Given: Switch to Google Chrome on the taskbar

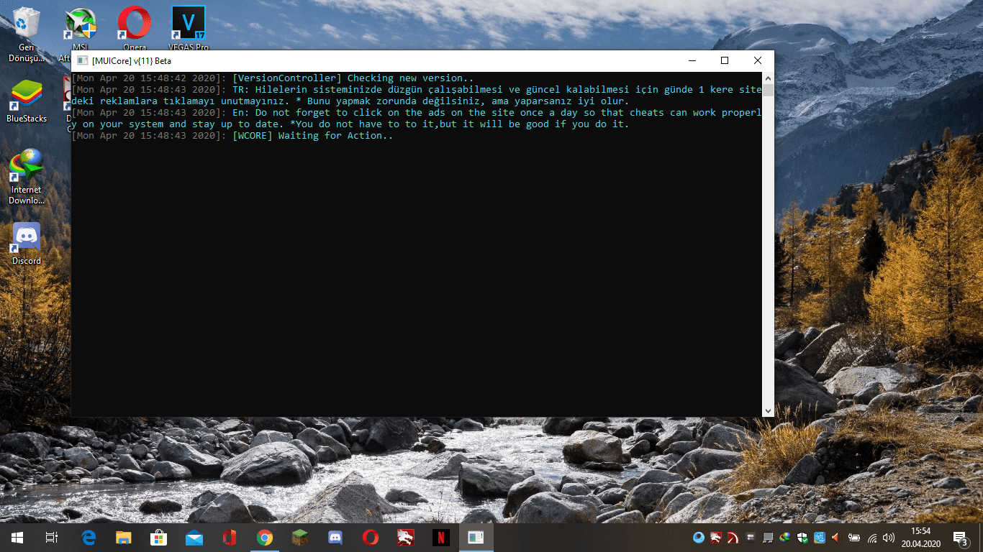Looking at the screenshot, I should coord(265,538).
